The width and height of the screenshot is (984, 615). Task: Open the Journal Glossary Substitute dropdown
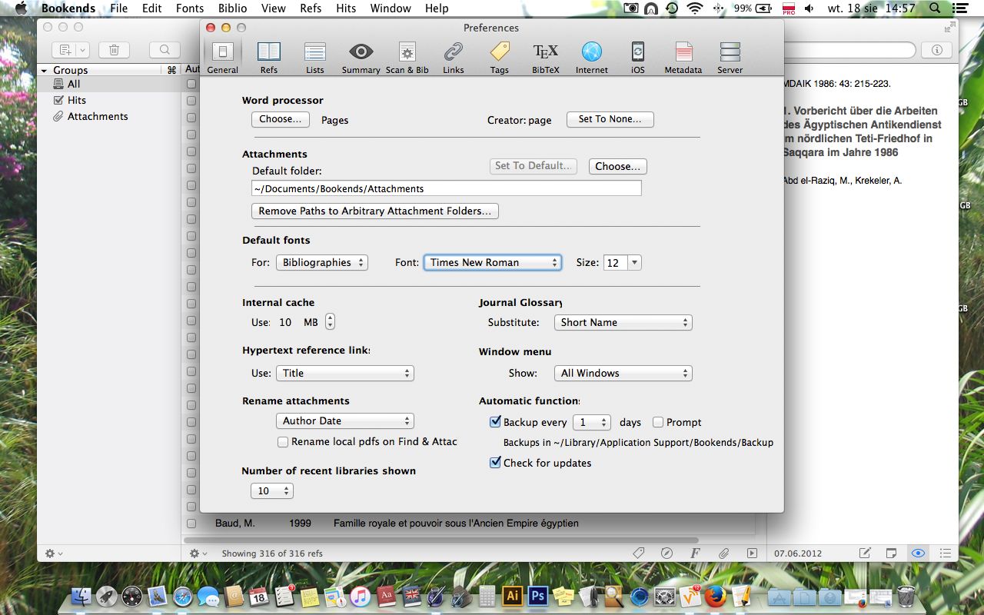tap(623, 322)
